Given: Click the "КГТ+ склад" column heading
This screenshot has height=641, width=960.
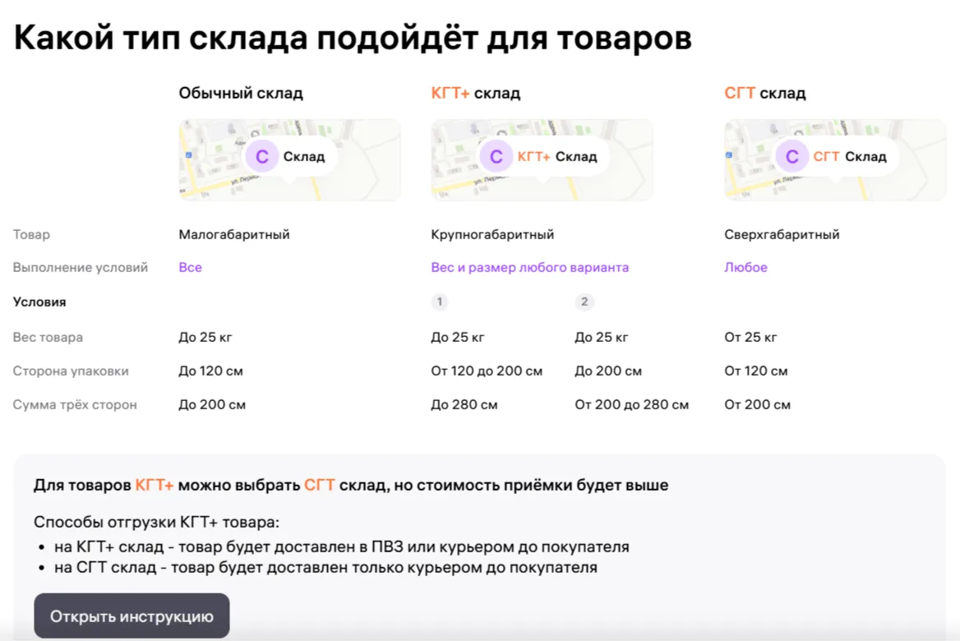Looking at the screenshot, I should pyautogui.click(x=475, y=93).
